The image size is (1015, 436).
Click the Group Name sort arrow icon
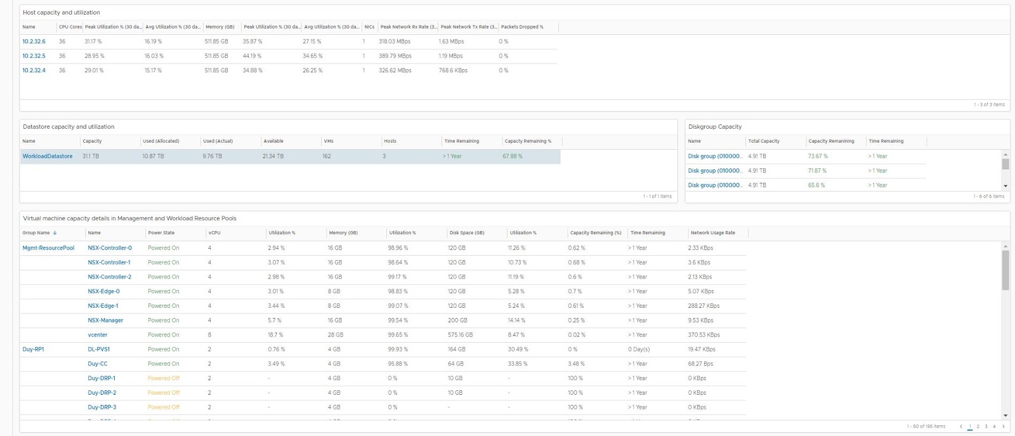(55, 233)
